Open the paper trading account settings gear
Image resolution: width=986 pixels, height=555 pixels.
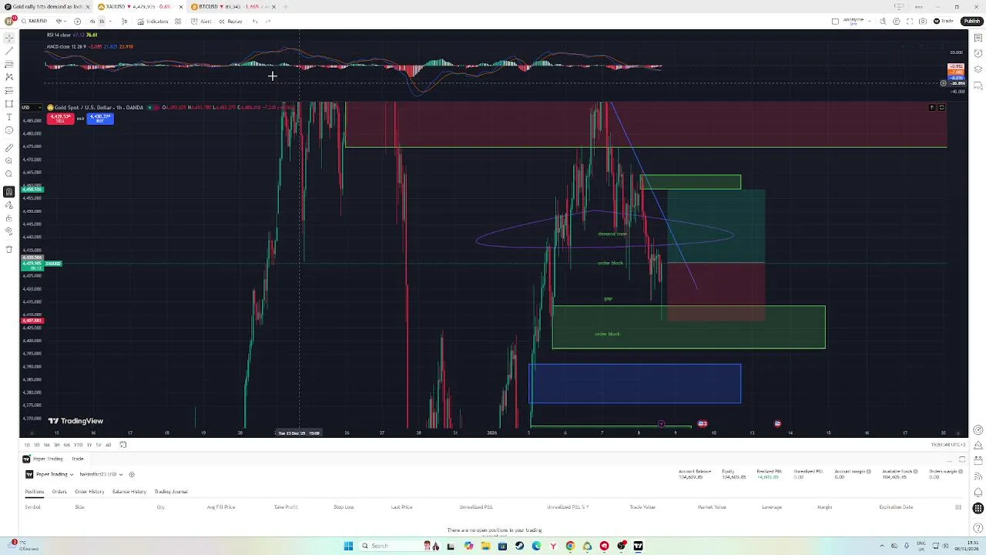(x=132, y=474)
